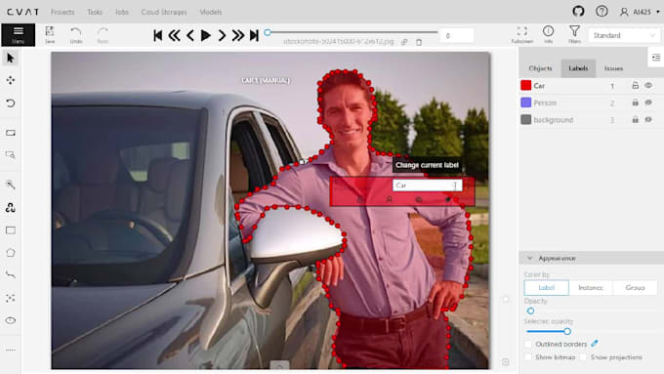Screen dimensions: 664x374
Task: Go forward with a step
Action: 238,35
